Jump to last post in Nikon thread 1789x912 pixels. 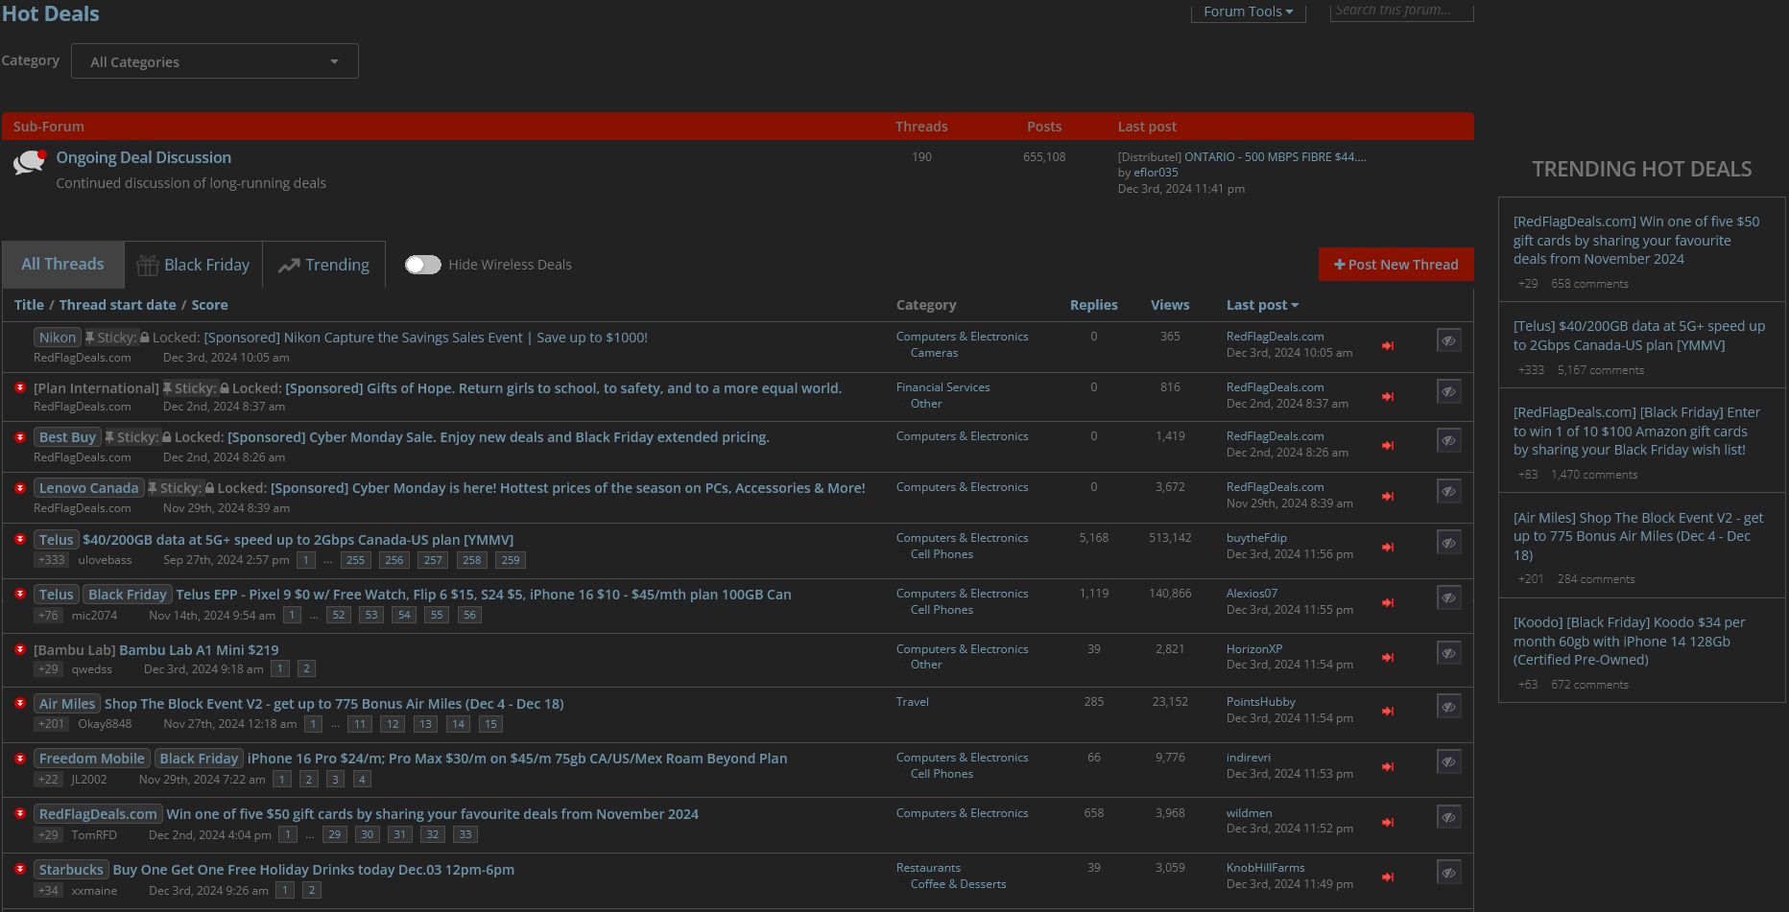(x=1388, y=346)
